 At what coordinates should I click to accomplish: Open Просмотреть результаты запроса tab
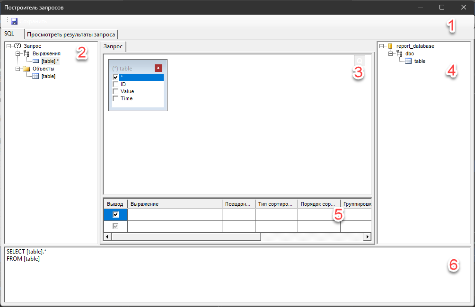[71, 35]
